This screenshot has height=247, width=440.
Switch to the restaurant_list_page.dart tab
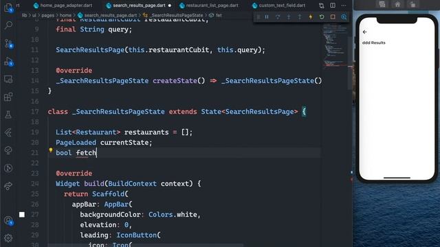(212, 5)
